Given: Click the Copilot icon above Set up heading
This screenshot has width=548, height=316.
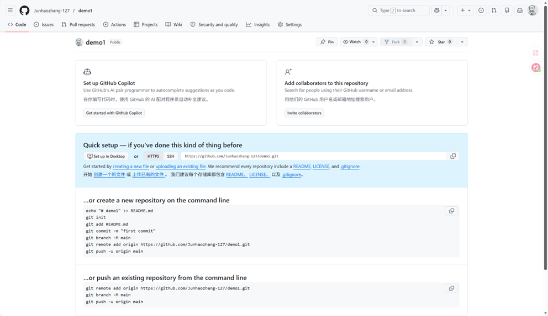Looking at the screenshot, I should point(87,72).
